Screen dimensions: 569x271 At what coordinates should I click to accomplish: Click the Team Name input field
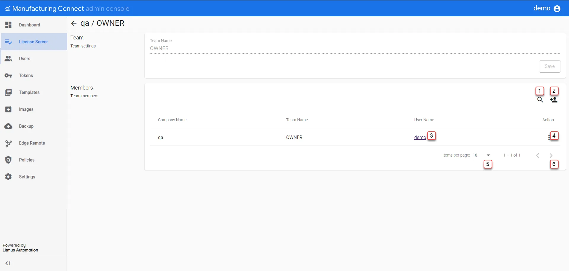(355, 48)
